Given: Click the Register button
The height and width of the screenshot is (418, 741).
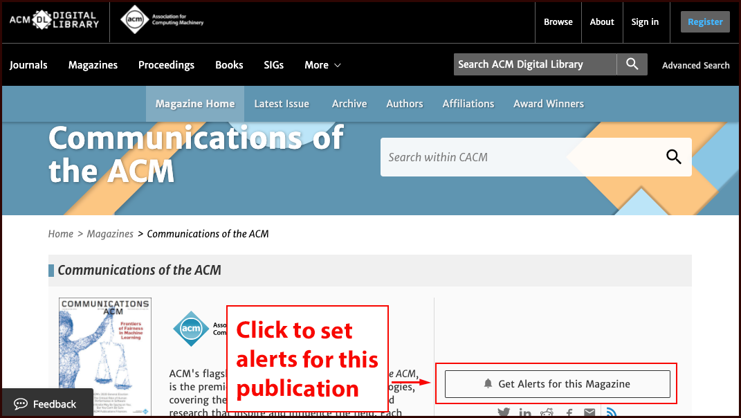Looking at the screenshot, I should coord(705,21).
